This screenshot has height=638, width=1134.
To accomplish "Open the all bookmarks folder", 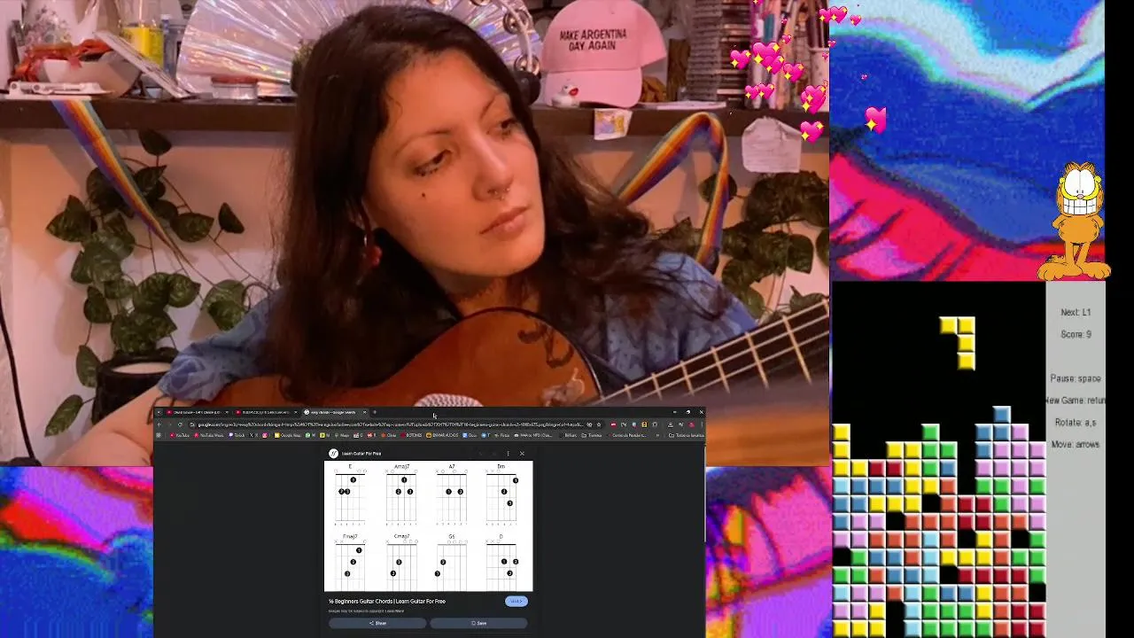I will pyautogui.click(x=687, y=435).
